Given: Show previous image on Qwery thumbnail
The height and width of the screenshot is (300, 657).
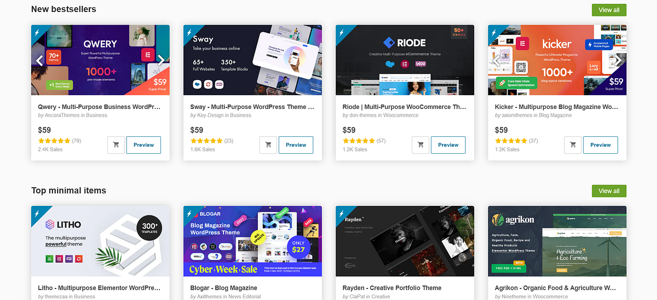Looking at the screenshot, I should (x=39, y=60).
